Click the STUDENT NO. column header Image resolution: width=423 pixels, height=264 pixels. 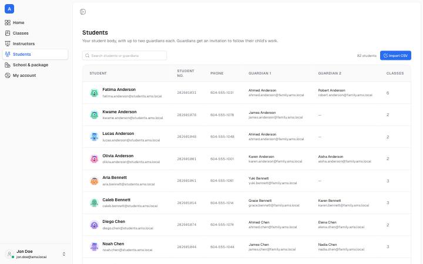(x=186, y=73)
